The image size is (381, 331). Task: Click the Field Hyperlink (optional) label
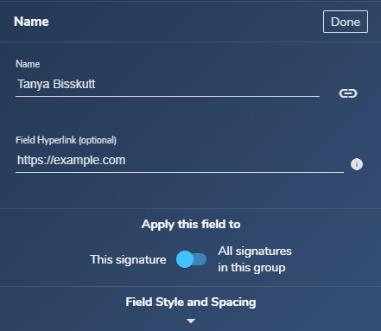tap(66, 140)
